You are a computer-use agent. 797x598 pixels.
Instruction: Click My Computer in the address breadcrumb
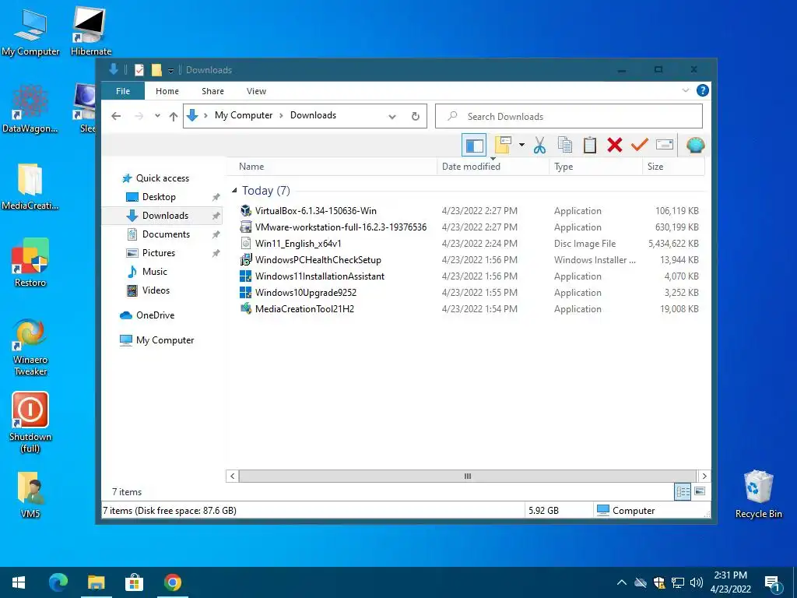point(244,115)
